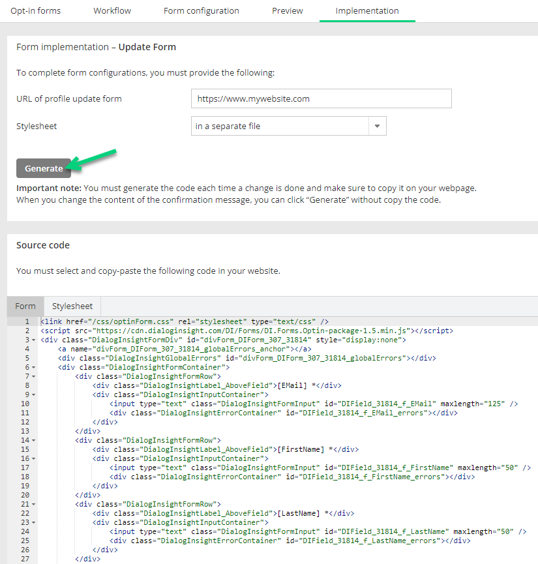The width and height of the screenshot is (538, 564).
Task: Select the Implementation tab
Action: pyautogui.click(x=367, y=11)
